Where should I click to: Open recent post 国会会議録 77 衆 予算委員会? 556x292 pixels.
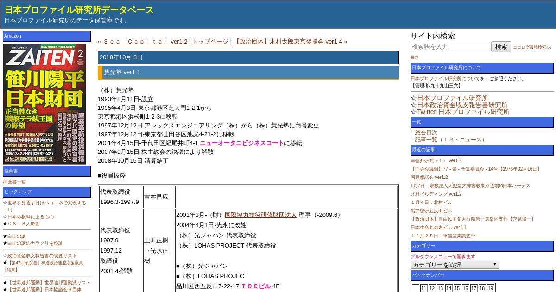[x=476, y=169]
